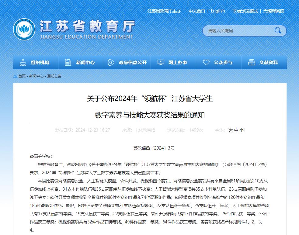Click the breadcrumb home icon
Viewport: 299px width, 235px height.
15,76
